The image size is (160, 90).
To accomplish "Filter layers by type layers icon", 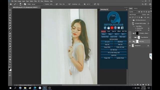I will click(x=144, y=12).
